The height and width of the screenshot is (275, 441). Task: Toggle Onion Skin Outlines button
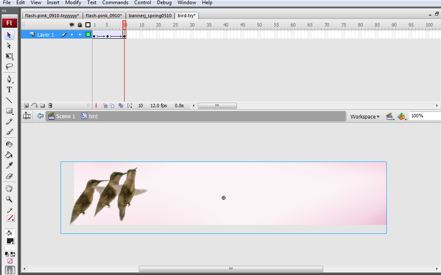[x=112, y=106]
